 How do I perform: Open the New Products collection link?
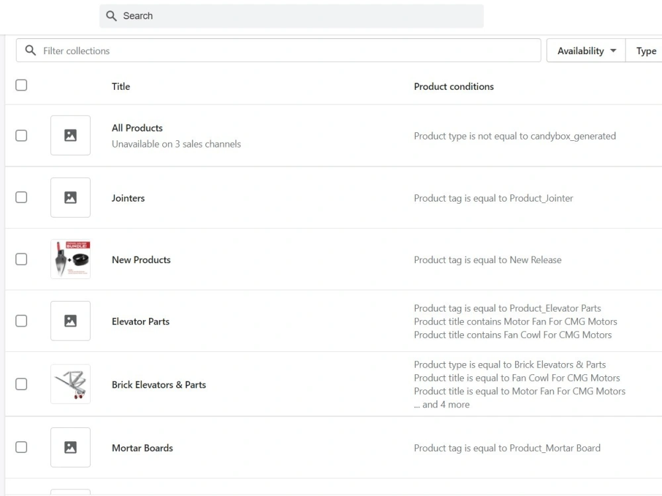point(141,260)
